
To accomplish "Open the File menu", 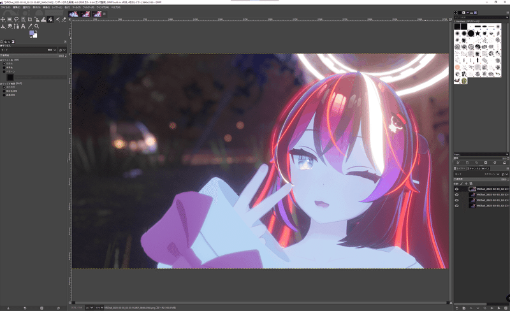I will coord(6,7).
